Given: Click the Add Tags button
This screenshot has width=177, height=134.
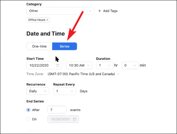Looking at the screenshot, I should 108,11.
